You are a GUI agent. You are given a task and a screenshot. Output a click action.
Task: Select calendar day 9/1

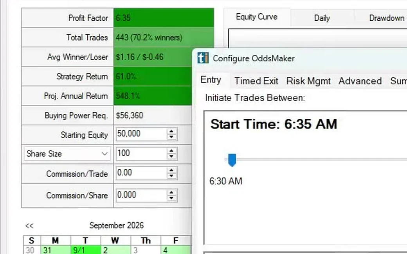click(x=86, y=250)
